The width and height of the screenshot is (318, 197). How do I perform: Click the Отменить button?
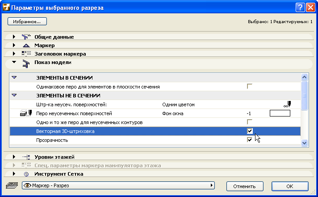pyautogui.click(x=245, y=186)
